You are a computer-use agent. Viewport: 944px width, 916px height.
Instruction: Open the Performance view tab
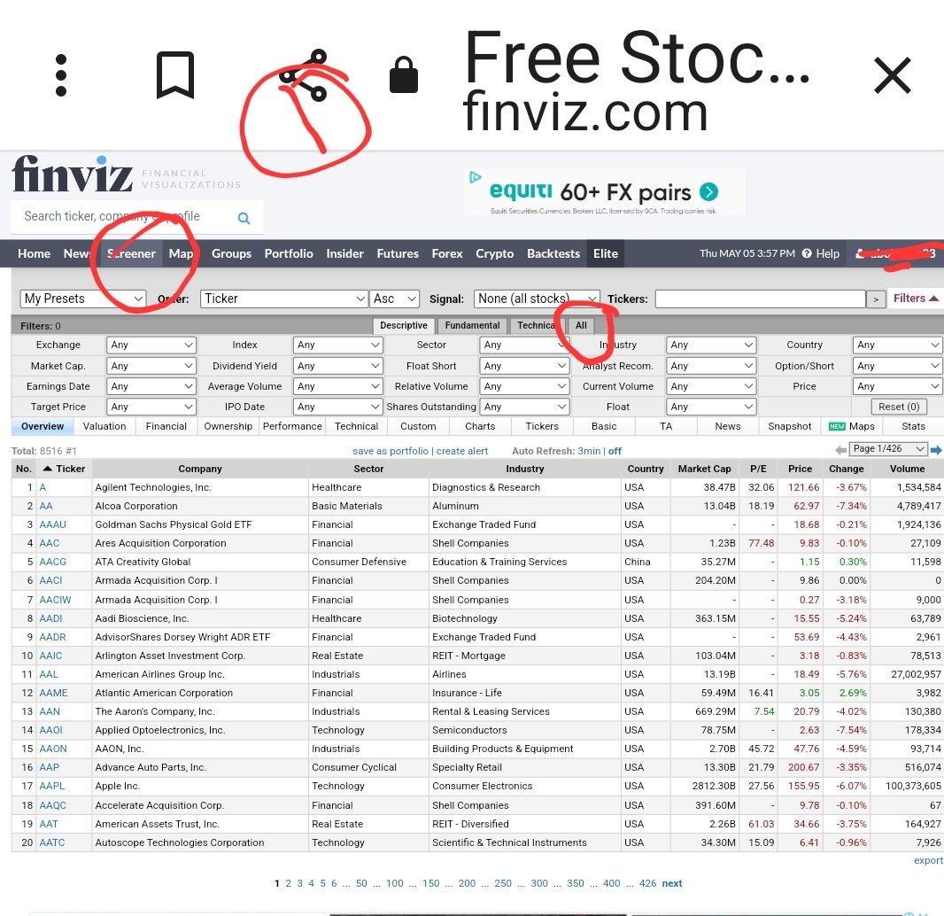click(x=292, y=426)
